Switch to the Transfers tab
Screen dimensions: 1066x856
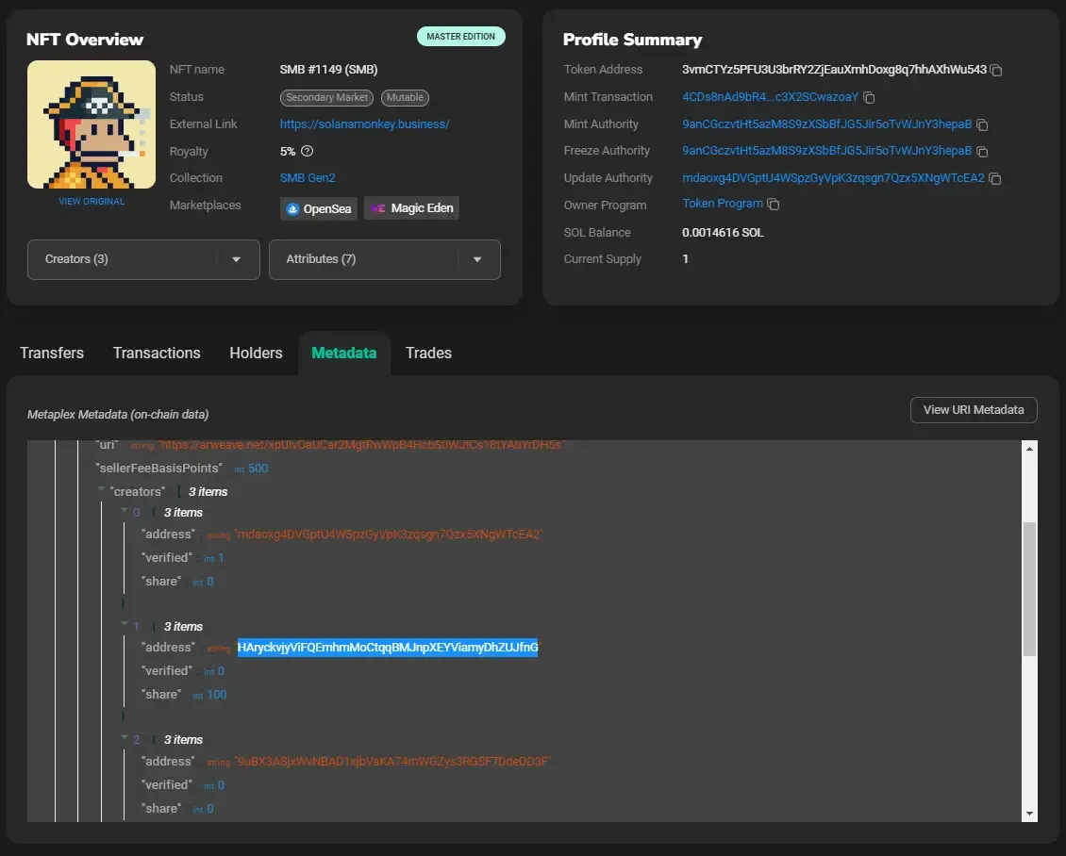pyautogui.click(x=52, y=353)
